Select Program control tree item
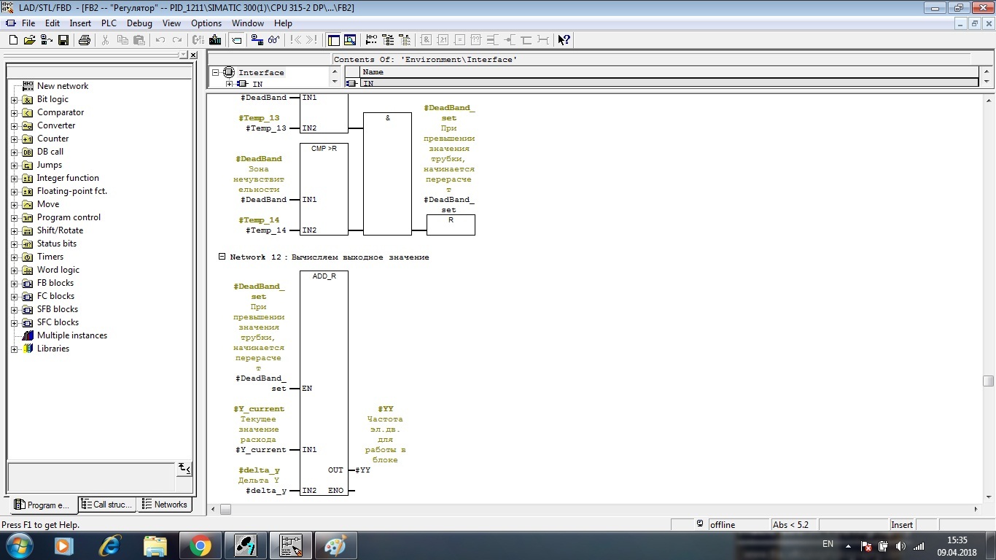The image size is (996, 560). coord(69,217)
